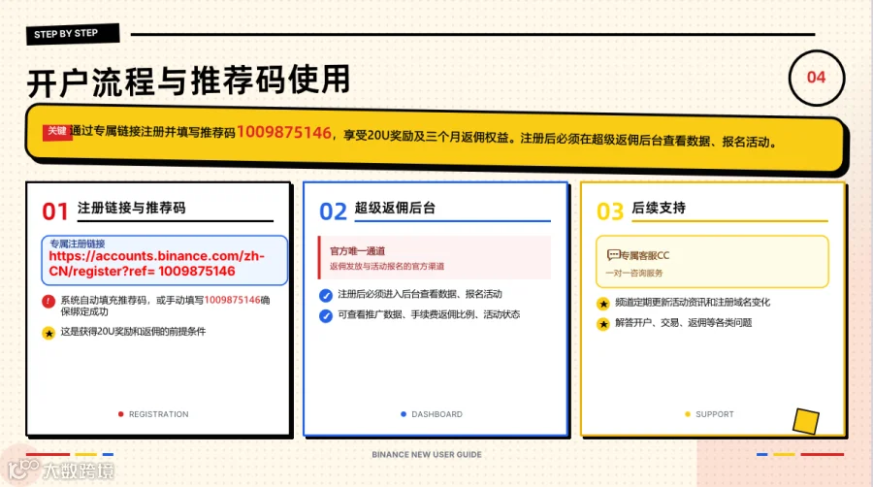This screenshot has width=873, height=487.
Task: Click the BINANCE NEW USER GUIDE footer text
Action: [x=427, y=454]
